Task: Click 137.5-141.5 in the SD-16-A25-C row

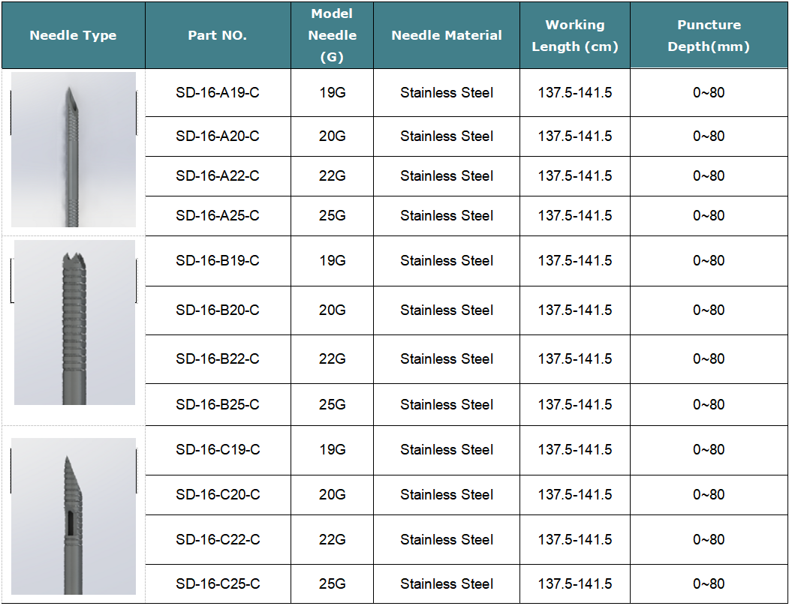Action: coord(575,216)
